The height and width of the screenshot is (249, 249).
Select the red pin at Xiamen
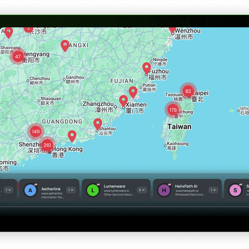(x=124, y=101)
